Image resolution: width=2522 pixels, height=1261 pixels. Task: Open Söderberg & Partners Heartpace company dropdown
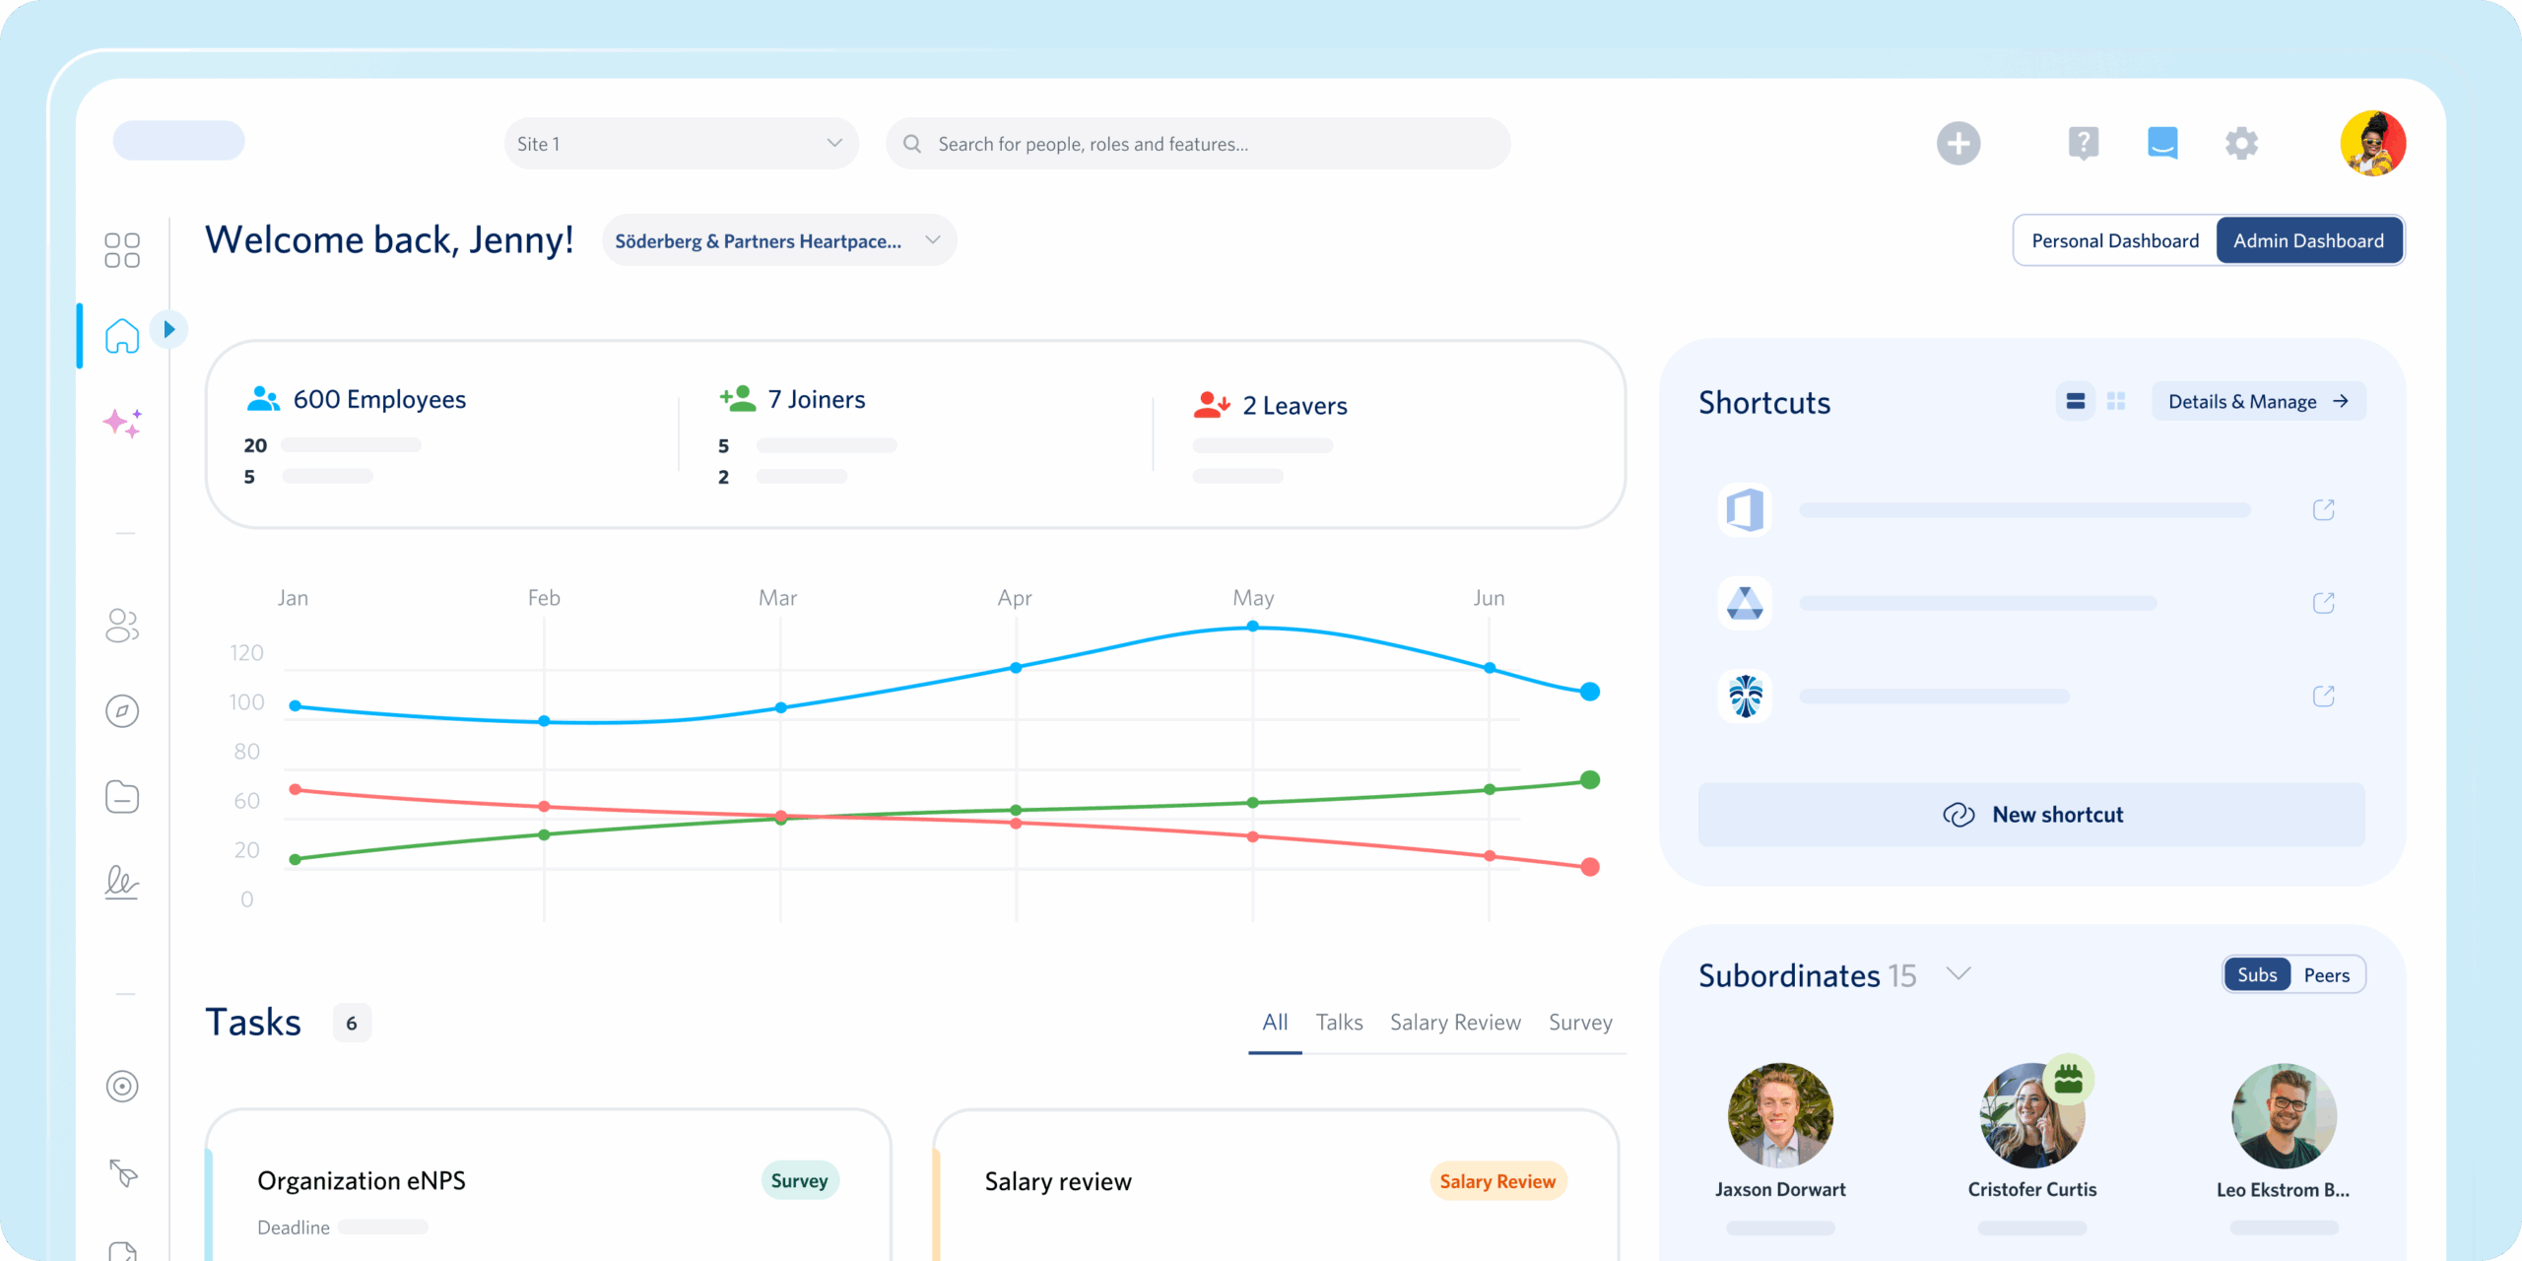(778, 241)
